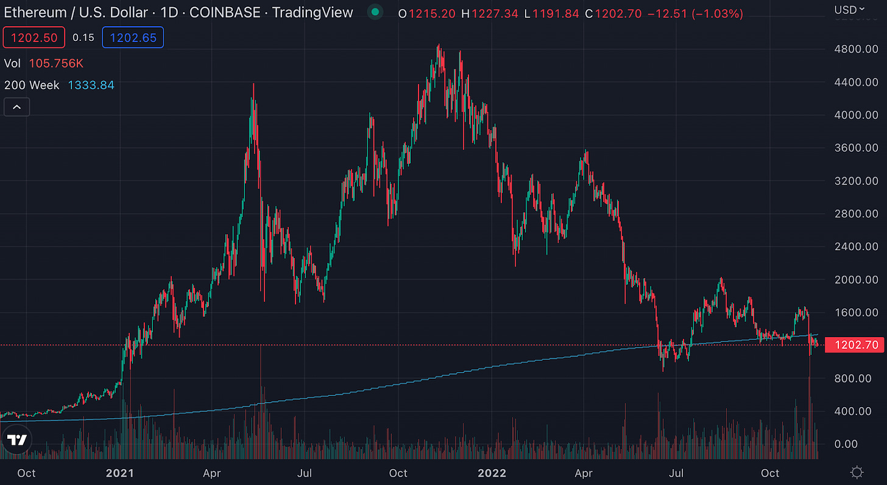Click the O1215.20 open value in header
The image size is (887, 485).
tap(426, 13)
